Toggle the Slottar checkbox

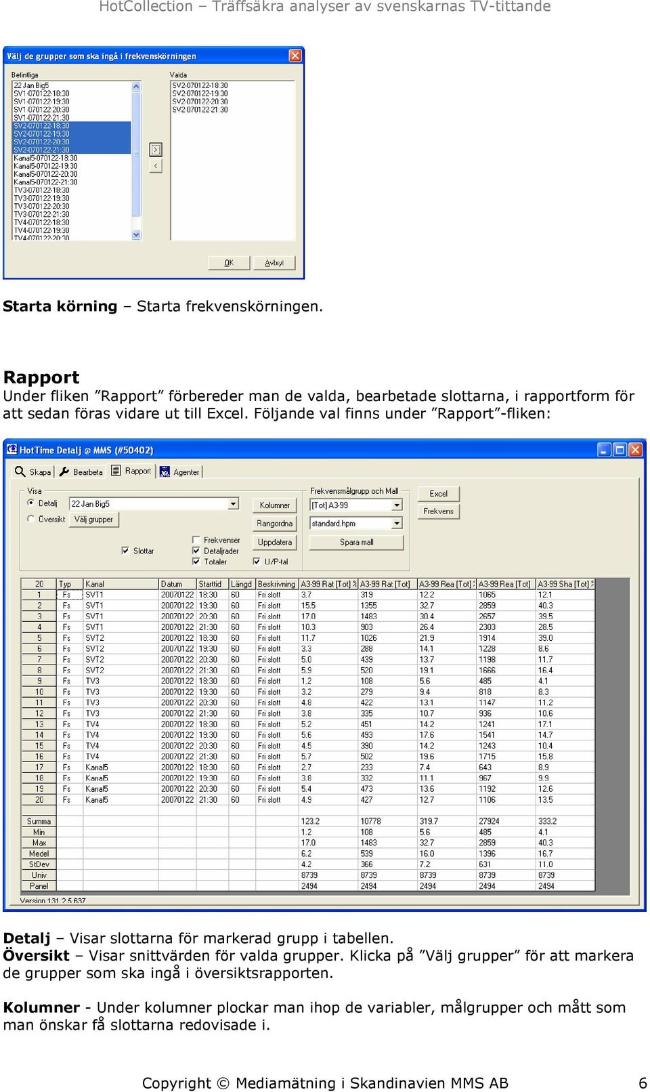click(125, 551)
